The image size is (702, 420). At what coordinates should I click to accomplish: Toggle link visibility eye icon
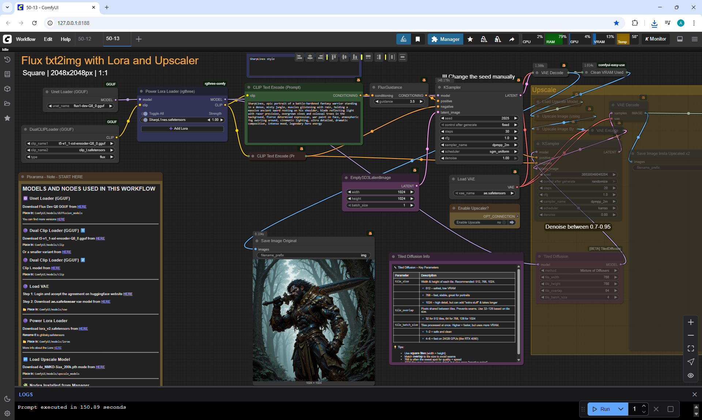690,375
